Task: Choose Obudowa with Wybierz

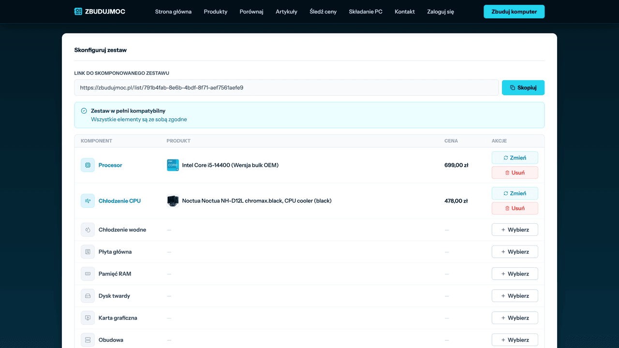Action: pyautogui.click(x=515, y=340)
